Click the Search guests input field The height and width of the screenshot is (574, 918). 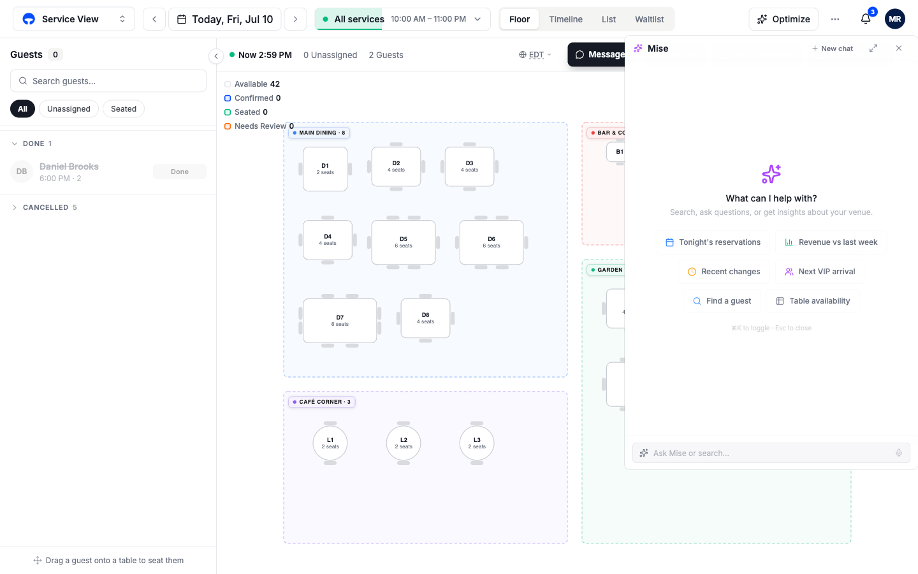click(108, 81)
